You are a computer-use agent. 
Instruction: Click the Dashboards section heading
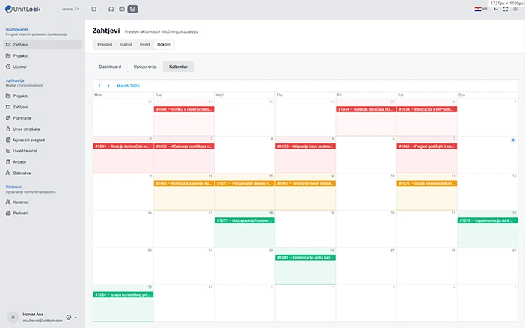pos(17,29)
